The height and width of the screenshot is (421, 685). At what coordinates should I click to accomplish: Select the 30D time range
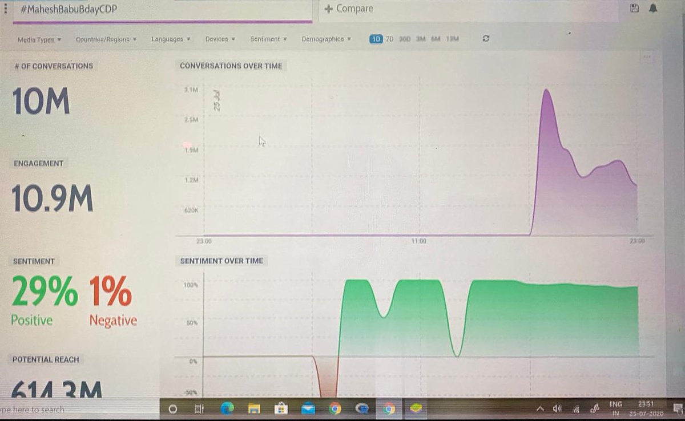coord(404,39)
